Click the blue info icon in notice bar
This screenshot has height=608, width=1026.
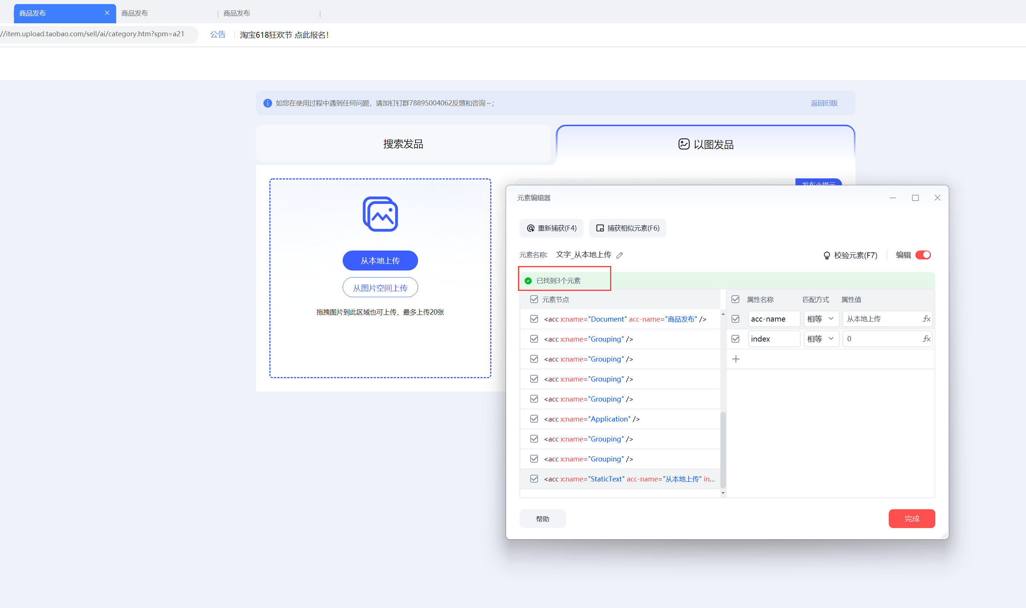tap(268, 103)
